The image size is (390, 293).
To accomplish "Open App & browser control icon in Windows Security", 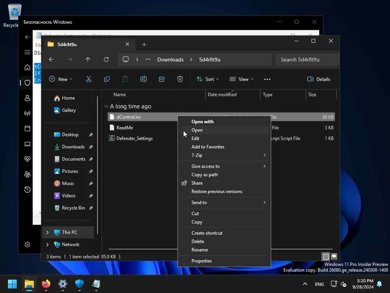I will pos(27,129).
